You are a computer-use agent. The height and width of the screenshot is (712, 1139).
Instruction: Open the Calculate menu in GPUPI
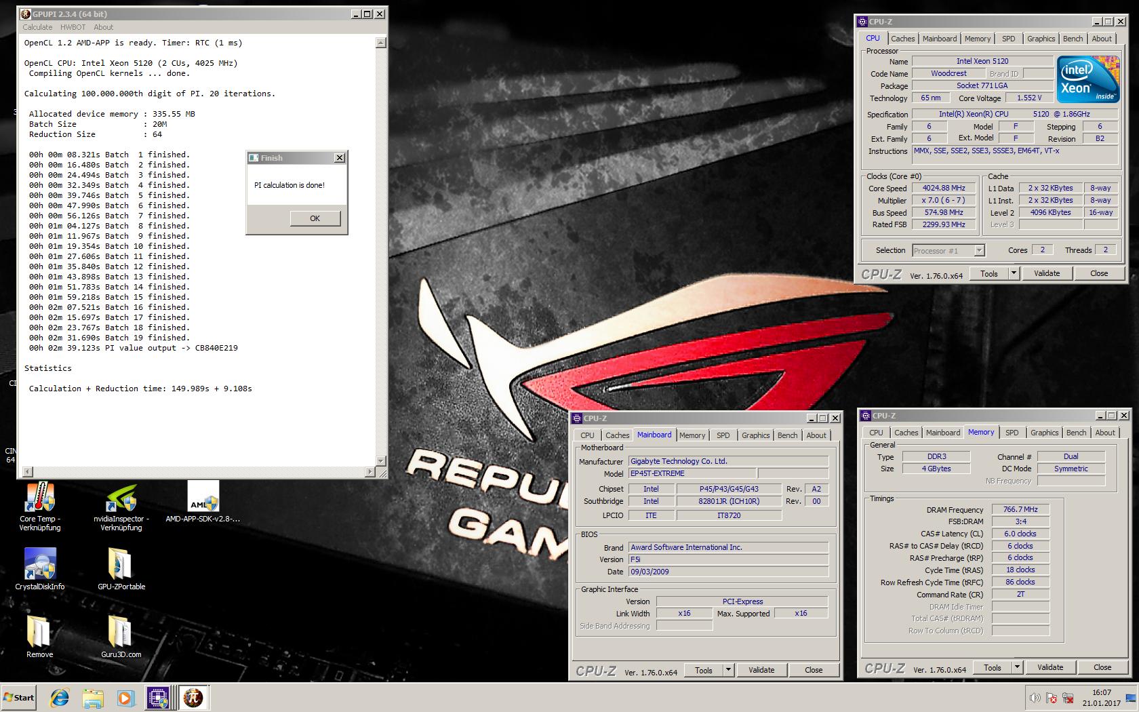point(37,27)
